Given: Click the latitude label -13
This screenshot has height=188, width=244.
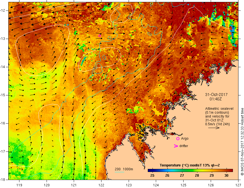Looking at the screenshot, I should coord(3,39).
